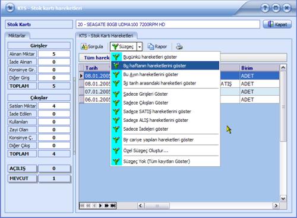Viewport: 297px width, 218px height.
Task: Expand the Süzgeç dropdown arrow
Action: click(x=140, y=47)
